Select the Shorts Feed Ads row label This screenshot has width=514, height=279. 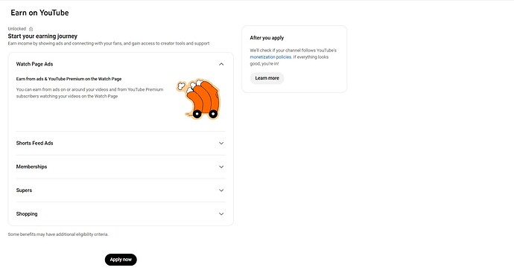click(34, 143)
